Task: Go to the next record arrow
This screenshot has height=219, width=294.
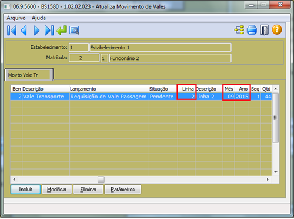Action: (36, 31)
